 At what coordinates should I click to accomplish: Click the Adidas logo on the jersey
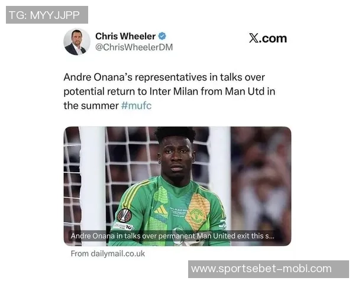[x=161, y=209]
